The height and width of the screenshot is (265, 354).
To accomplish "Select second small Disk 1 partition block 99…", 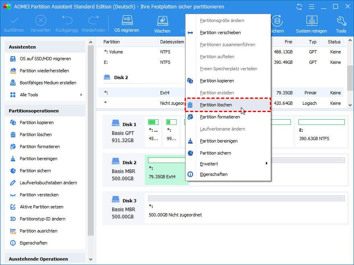I will click(171, 132).
